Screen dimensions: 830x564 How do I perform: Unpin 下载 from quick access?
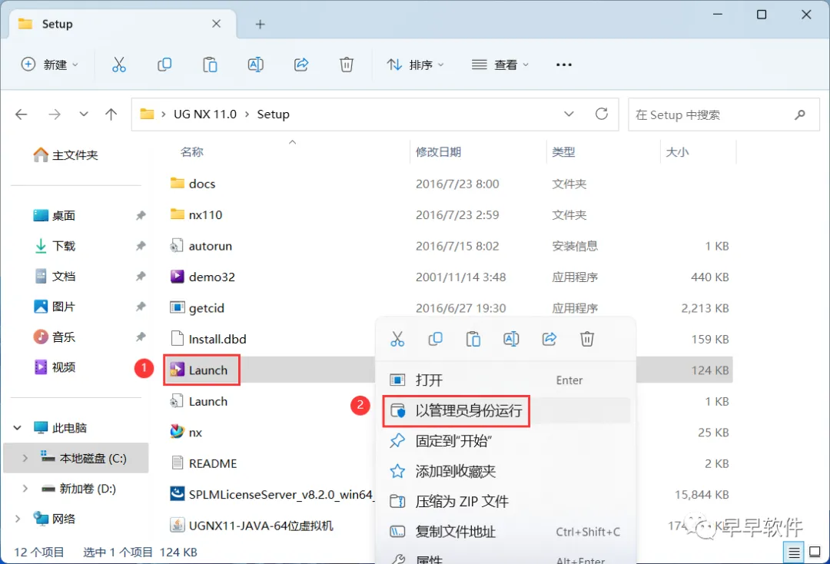(x=141, y=246)
